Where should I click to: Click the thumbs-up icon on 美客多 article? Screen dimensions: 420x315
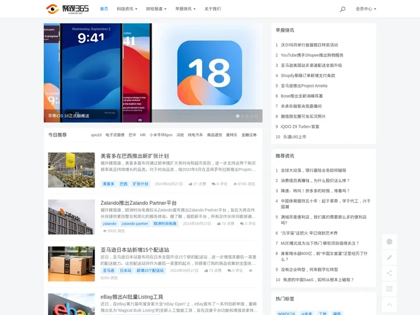[190, 184]
